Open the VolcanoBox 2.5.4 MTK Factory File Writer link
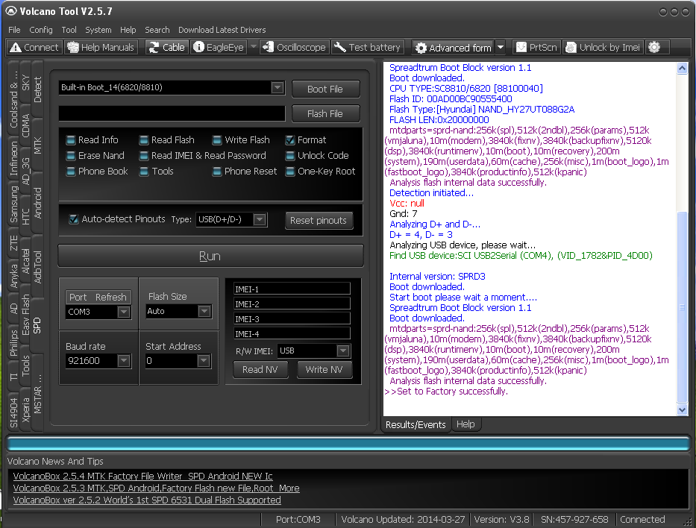Screen dimensions: 696x528 [x=143, y=476]
